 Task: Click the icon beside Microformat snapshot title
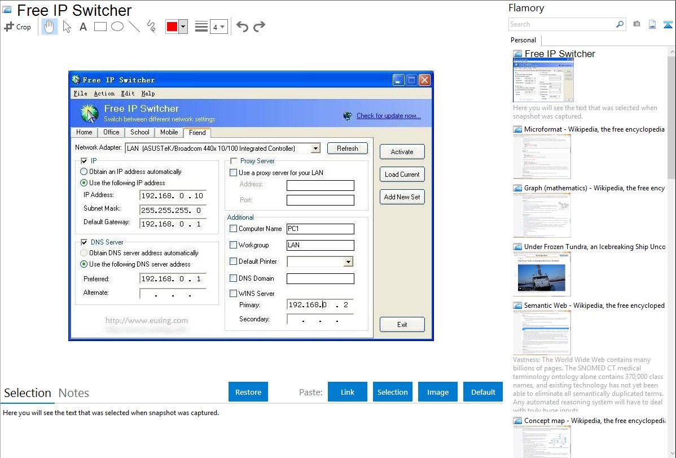tap(517, 129)
